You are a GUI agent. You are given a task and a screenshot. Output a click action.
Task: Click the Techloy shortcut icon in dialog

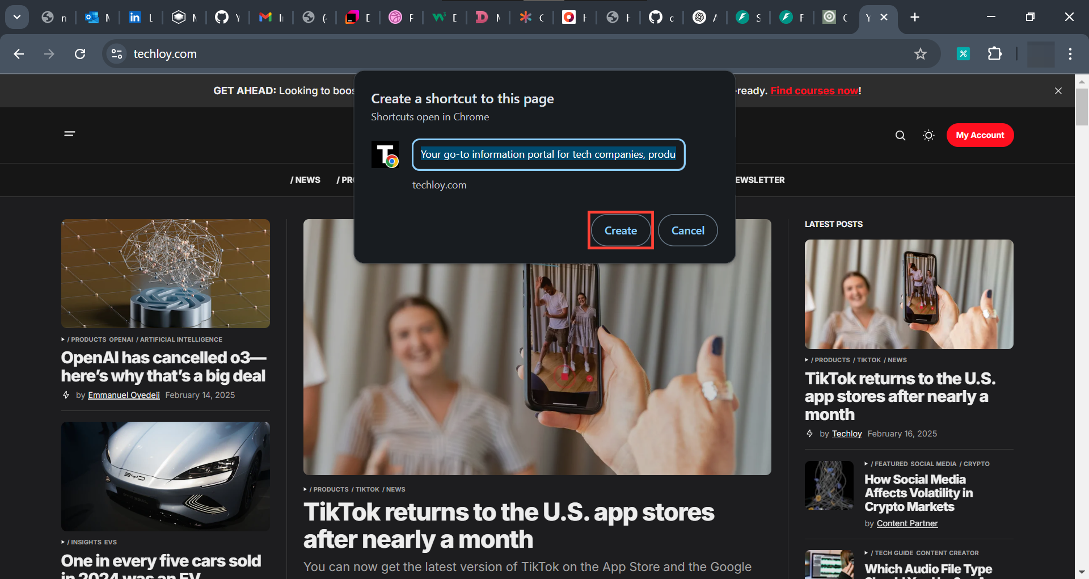(x=385, y=154)
